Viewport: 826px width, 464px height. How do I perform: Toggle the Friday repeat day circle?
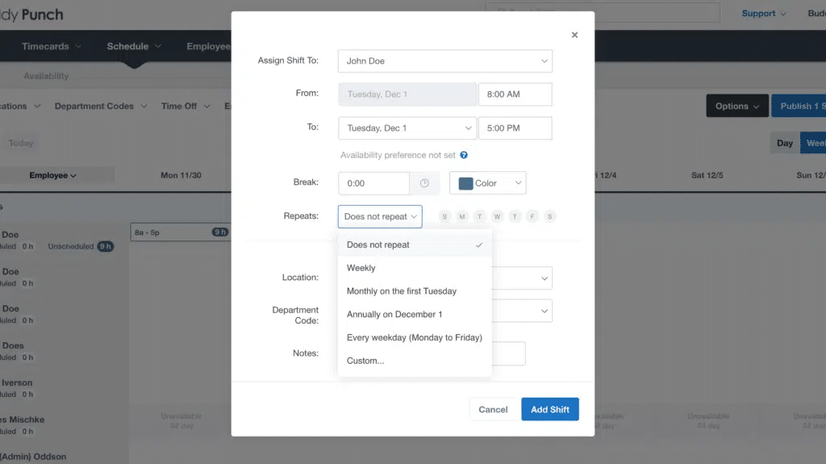tap(532, 217)
